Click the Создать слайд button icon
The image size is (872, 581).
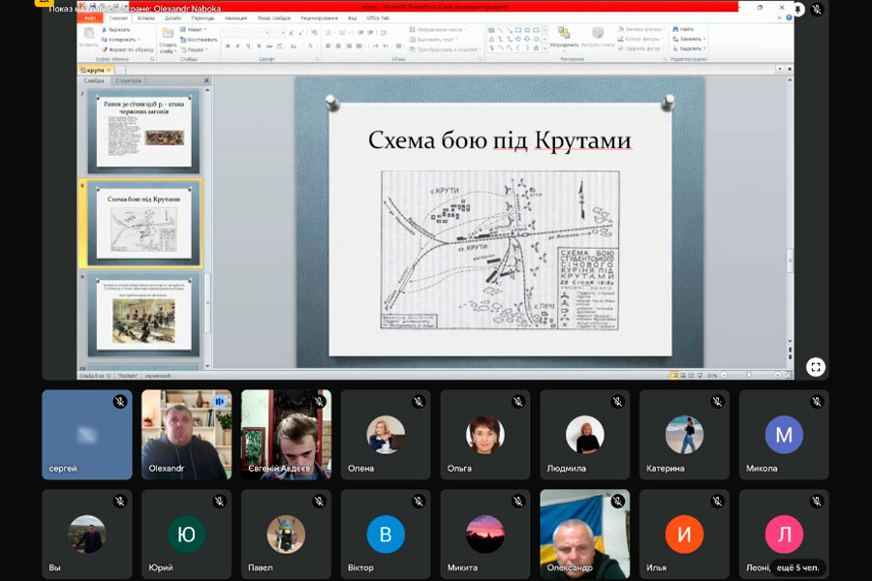(x=167, y=32)
